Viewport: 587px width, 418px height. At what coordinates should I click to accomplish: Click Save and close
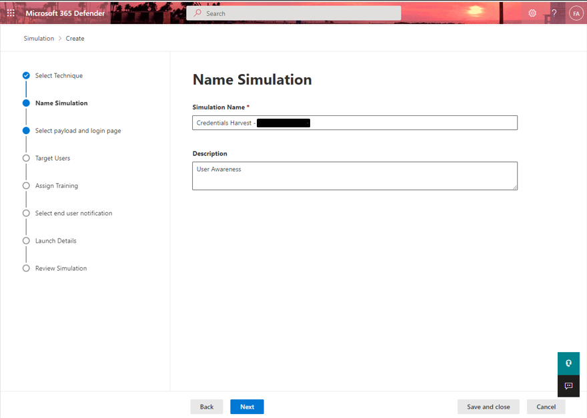pyautogui.click(x=488, y=407)
